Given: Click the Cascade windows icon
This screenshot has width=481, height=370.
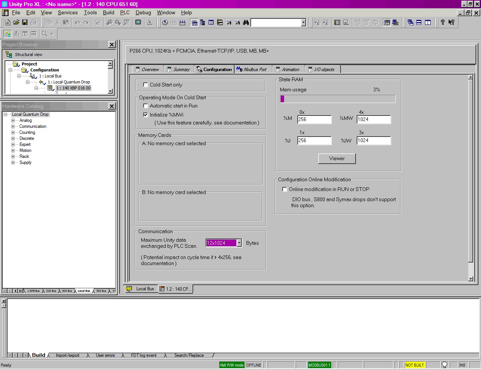Looking at the screenshot, I should point(410,23).
